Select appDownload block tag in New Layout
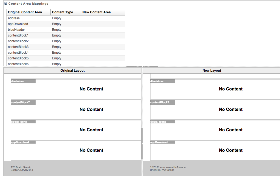The image size is (280, 176). point(162,142)
